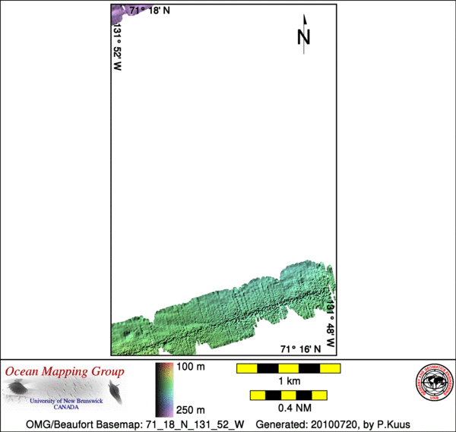Viewport: 456px width, 432px height.
Task: Click the north arrow compass symbol
Action: (x=304, y=33)
